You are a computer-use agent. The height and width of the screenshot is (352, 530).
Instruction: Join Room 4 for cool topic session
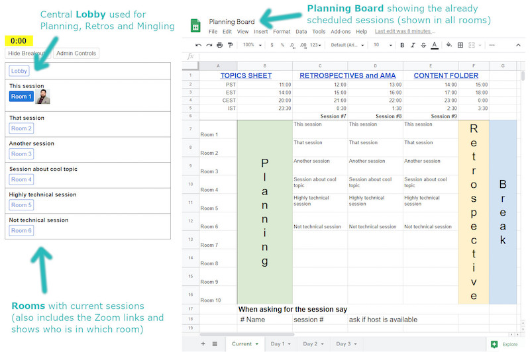21,179
